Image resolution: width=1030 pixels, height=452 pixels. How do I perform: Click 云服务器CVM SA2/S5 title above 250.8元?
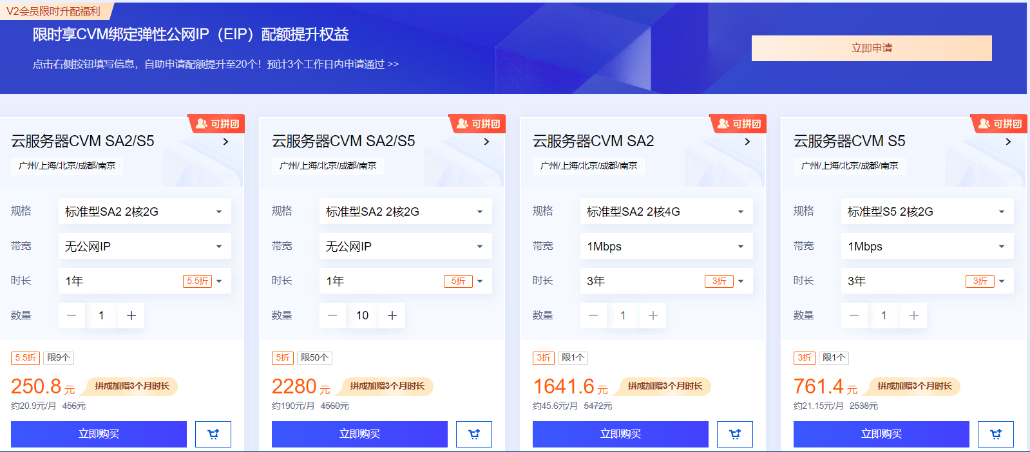coord(82,141)
